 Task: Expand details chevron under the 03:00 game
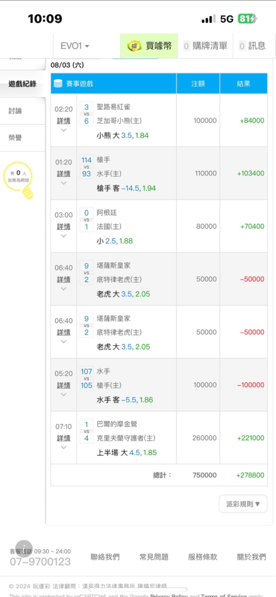64,236
